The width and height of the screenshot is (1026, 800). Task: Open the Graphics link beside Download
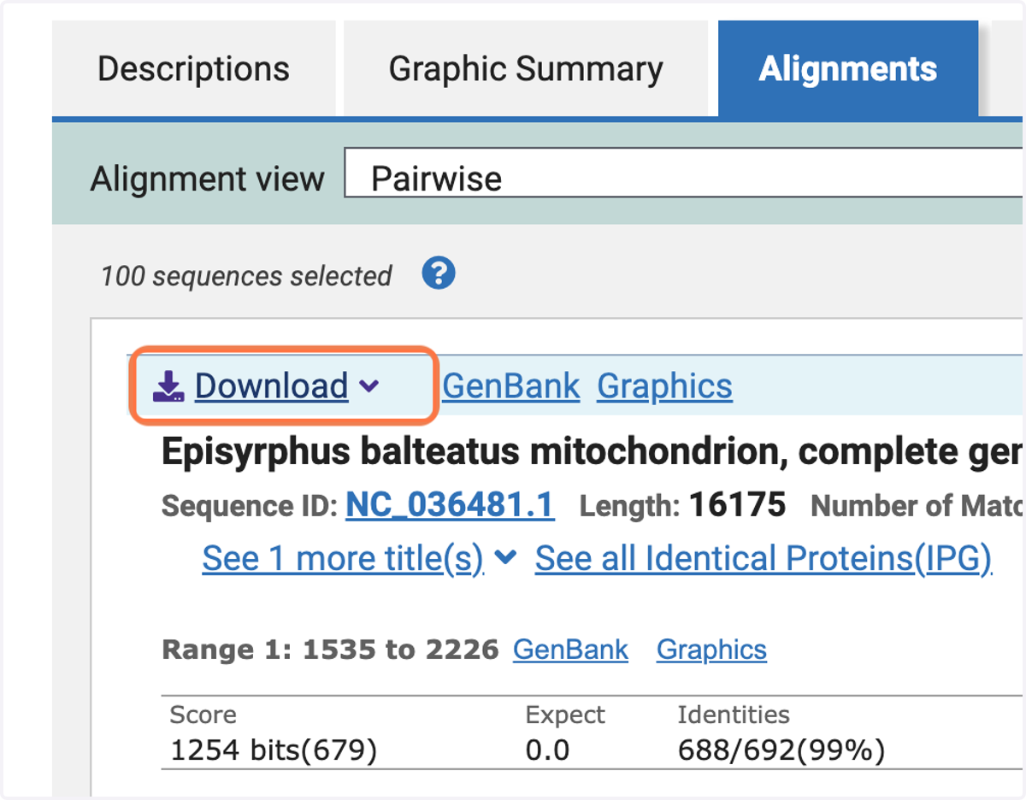point(664,386)
